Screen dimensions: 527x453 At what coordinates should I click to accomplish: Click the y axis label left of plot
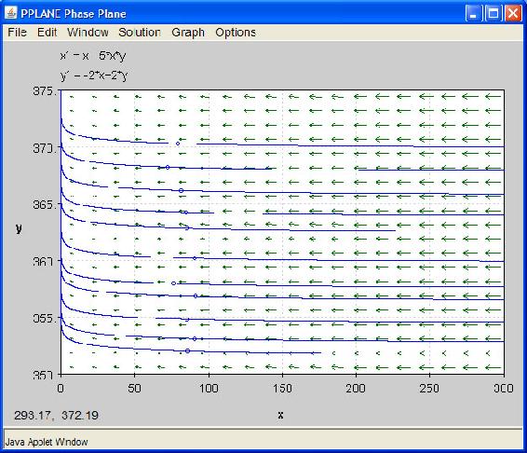(19, 228)
